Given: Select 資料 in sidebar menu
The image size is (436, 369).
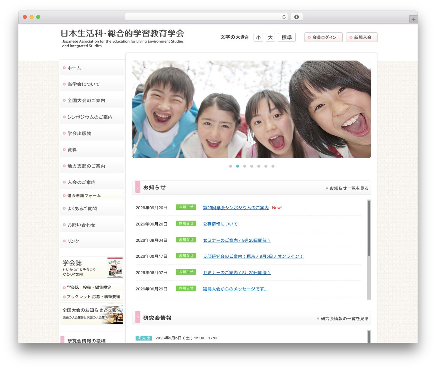Looking at the screenshot, I should point(92,150).
